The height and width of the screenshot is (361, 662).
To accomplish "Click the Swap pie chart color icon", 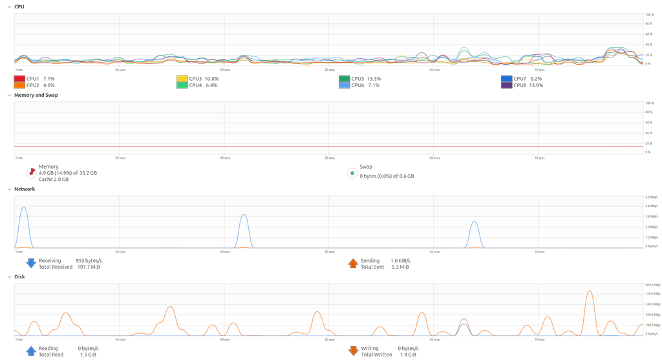I will 352,173.
